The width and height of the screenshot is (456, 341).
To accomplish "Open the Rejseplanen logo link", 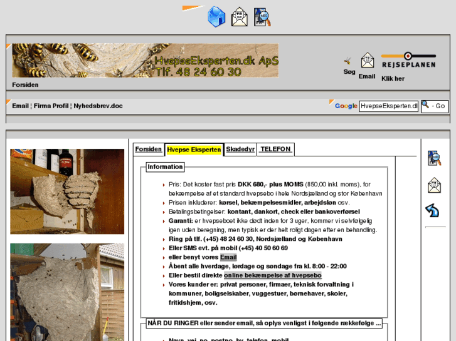I will point(408,60).
